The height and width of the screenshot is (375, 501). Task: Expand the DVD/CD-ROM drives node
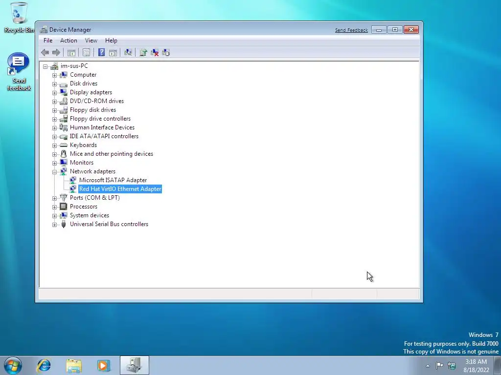tap(54, 102)
